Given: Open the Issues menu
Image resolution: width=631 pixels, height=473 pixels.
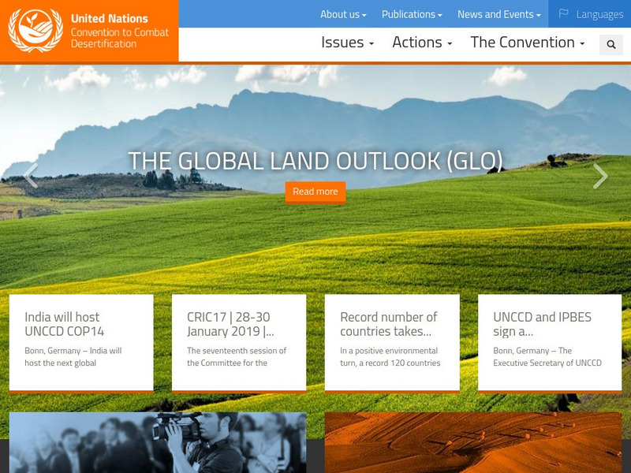Looking at the screenshot, I should click(x=347, y=43).
